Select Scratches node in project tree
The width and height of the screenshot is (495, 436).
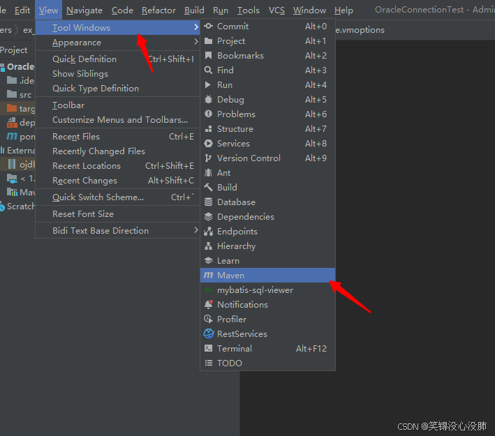tap(17, 206)
